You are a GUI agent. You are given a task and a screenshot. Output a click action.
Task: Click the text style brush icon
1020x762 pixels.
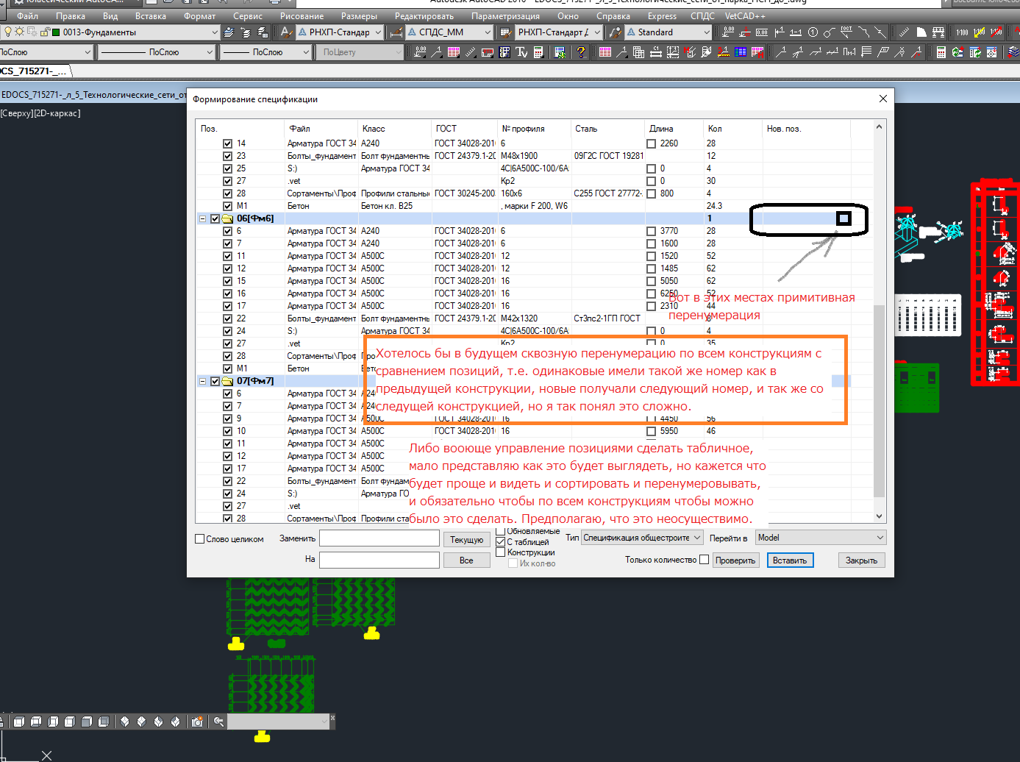(285, 32)
